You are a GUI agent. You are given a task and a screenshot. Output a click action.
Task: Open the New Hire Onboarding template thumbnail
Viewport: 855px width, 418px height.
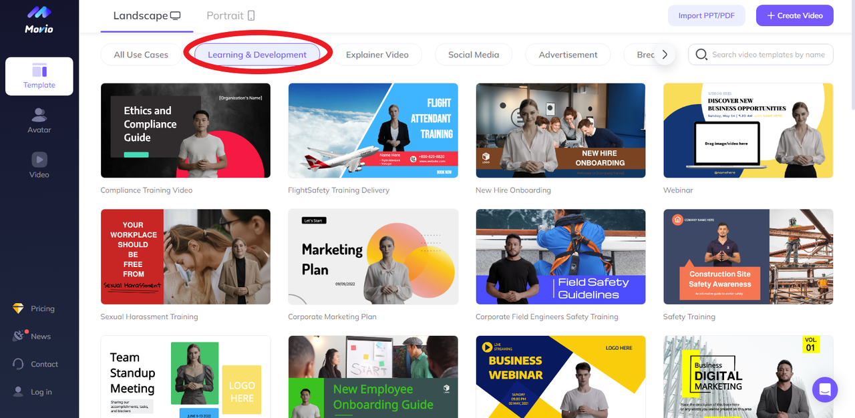(x=560, y=130)
